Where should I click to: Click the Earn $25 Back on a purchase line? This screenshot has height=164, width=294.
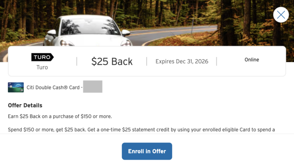tap(60, 117)
